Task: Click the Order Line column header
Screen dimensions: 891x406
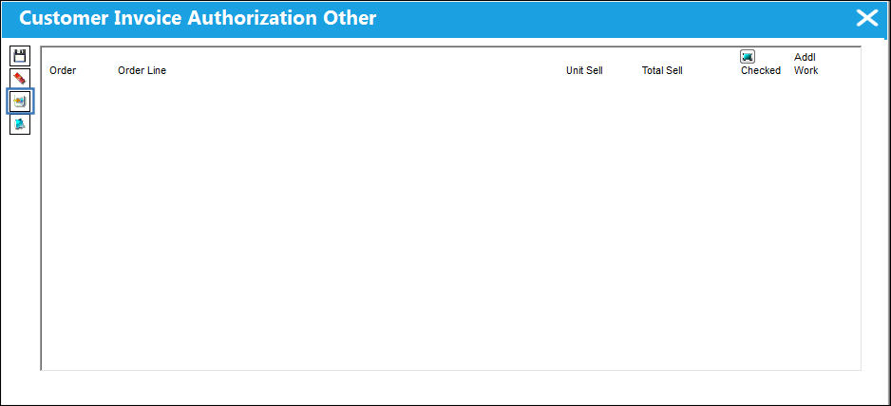Action: pyautogui.click(x=142, y=70)
